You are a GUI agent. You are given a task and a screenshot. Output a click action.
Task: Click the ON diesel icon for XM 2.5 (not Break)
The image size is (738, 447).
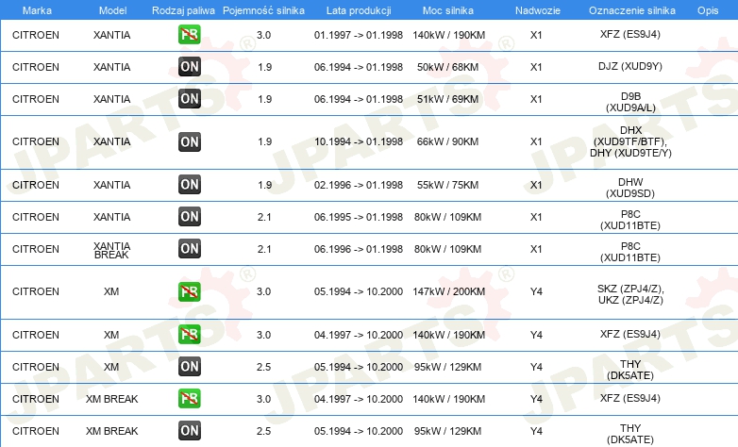[x=189, y=366]
